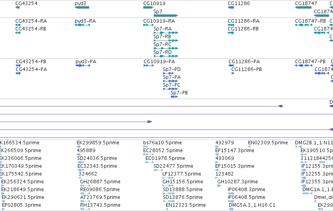Click the 492979 feature label
Screen dimensions: 333x211
[225, 143]
